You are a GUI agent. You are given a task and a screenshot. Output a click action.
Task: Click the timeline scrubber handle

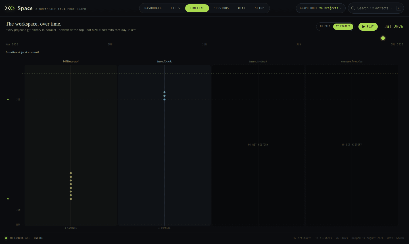click(383, 38)
